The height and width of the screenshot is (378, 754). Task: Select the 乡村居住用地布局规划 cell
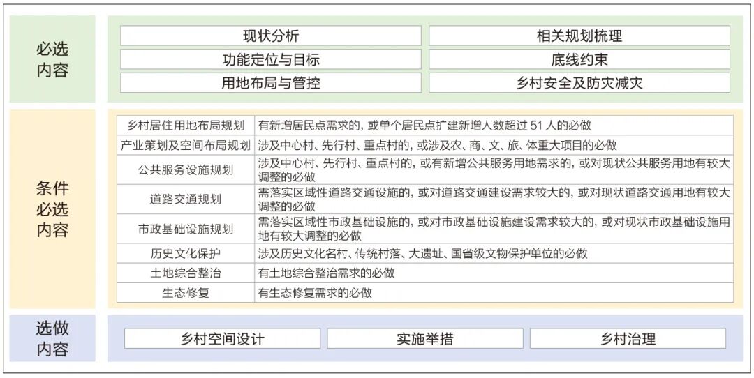pyautogui.click(x=186, y=126)
